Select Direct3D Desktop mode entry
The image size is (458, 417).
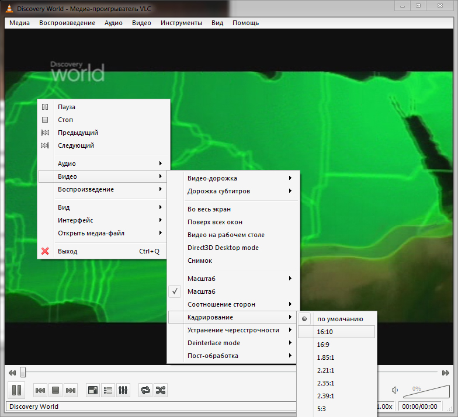pyautogui.click(x=234, y=248)
